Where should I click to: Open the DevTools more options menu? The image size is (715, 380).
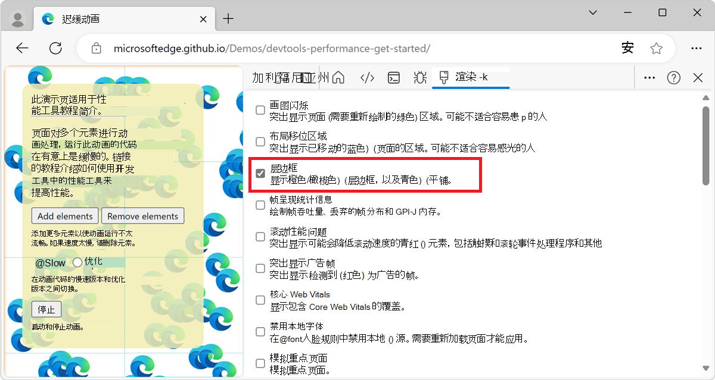point(649,77)
